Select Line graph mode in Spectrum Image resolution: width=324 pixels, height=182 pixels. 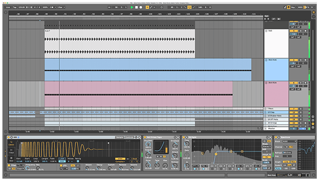pos(286,162)
